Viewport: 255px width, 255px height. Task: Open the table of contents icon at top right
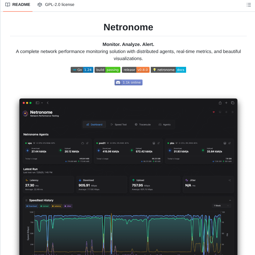coord(249,5)
